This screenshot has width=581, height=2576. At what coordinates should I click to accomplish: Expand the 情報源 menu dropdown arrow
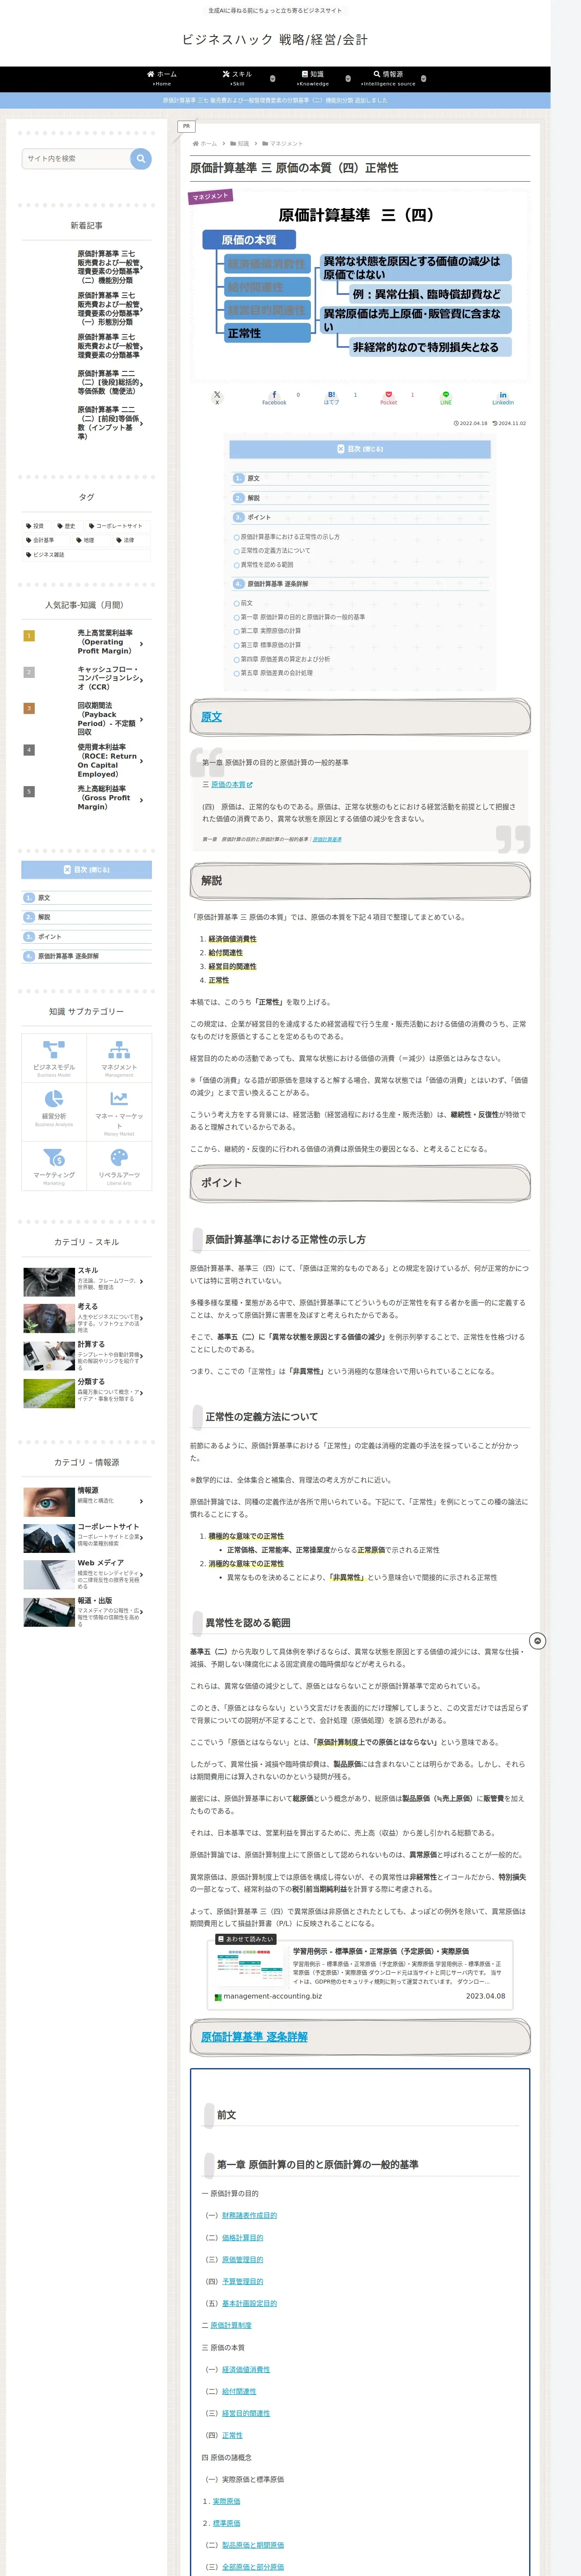coord(423,78)
